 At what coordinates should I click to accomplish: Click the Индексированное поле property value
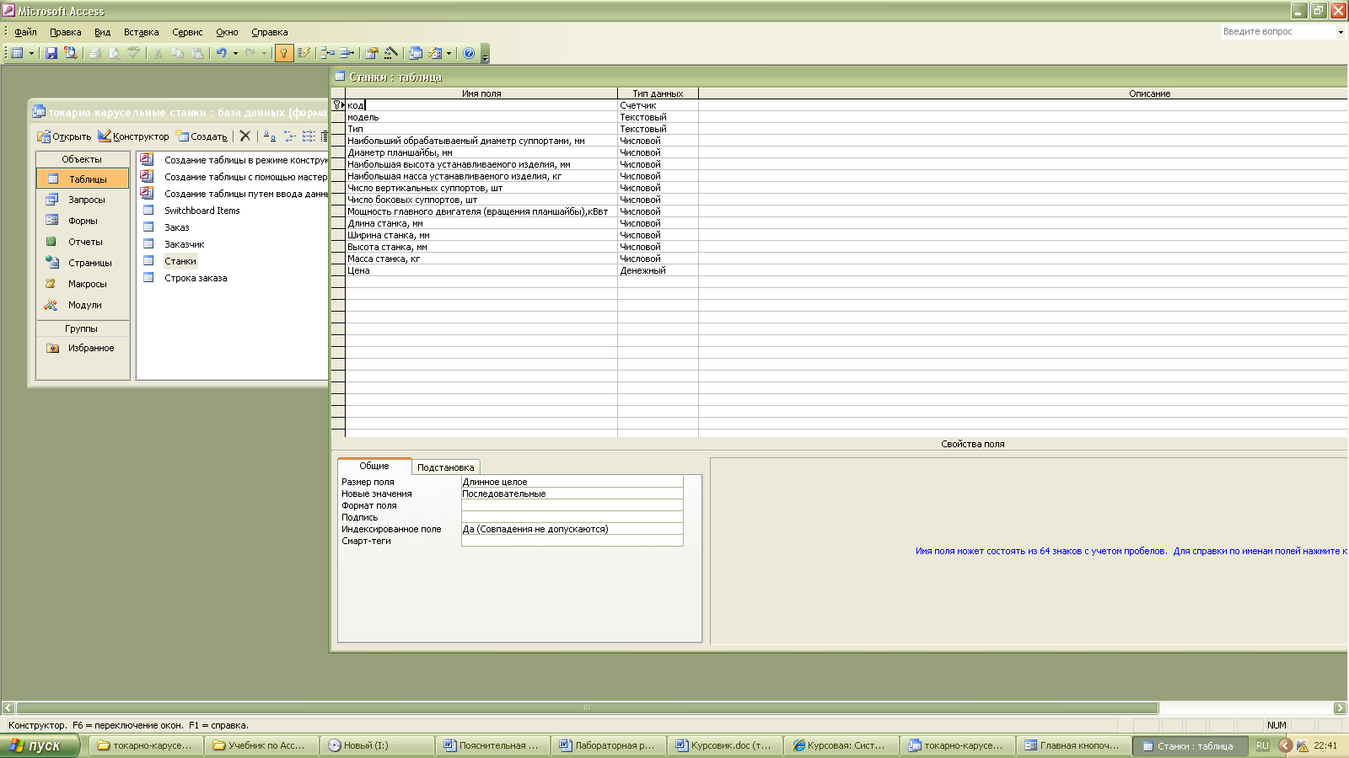(572, 529)
